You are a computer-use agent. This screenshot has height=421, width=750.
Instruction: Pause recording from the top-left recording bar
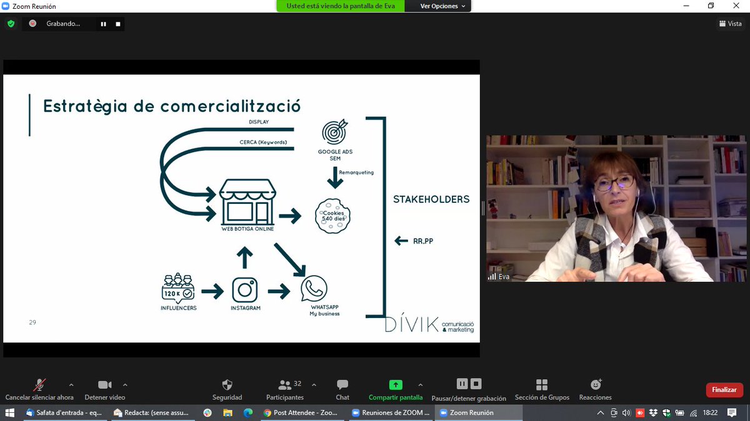click(104, 24)
